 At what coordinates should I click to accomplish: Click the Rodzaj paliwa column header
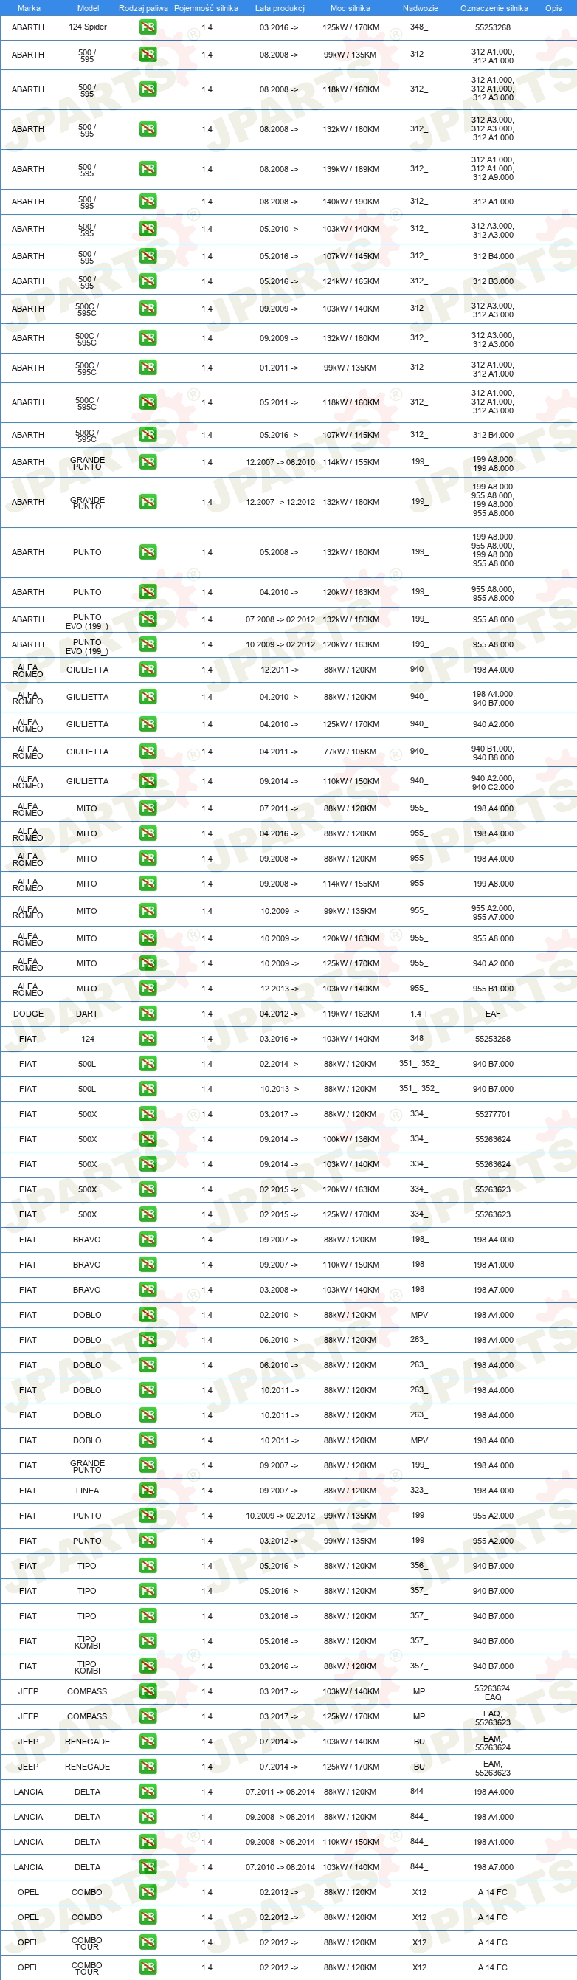click(x=143, y=7)
